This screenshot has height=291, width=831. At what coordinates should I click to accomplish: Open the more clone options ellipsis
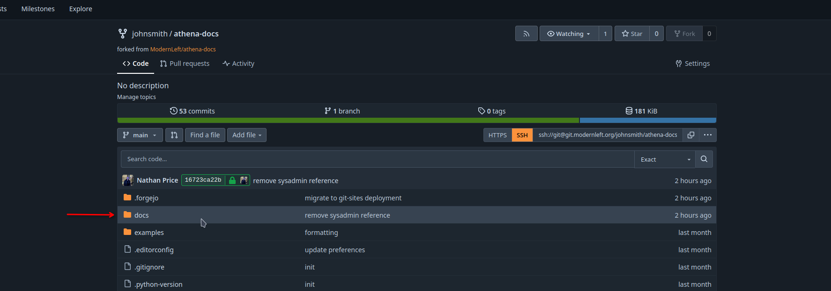pyautogui.click(x=708, y=135)
